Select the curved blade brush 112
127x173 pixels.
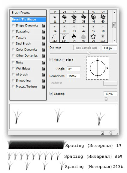pos(55,38)
